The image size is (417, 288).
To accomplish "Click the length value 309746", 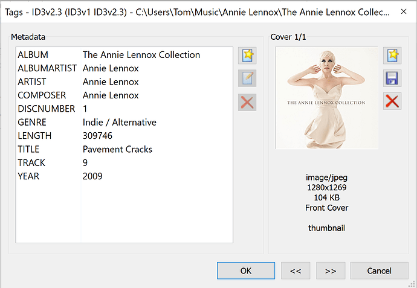I will tap(97, 136).
